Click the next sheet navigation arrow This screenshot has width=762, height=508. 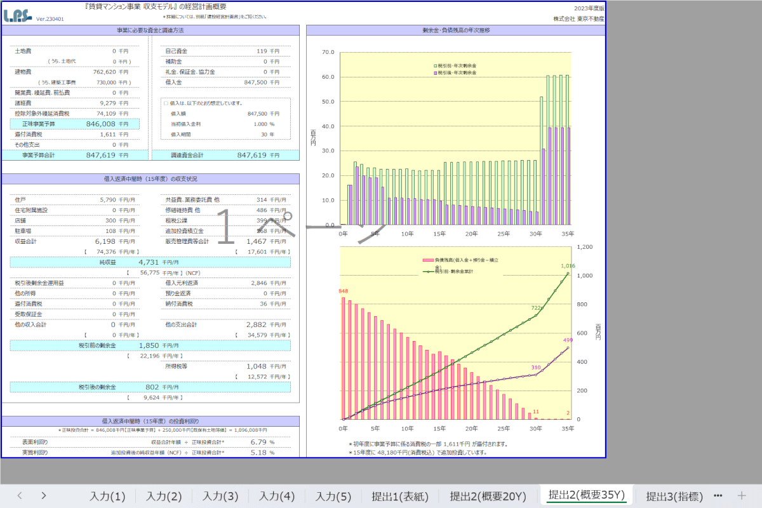tap(43, 495)
